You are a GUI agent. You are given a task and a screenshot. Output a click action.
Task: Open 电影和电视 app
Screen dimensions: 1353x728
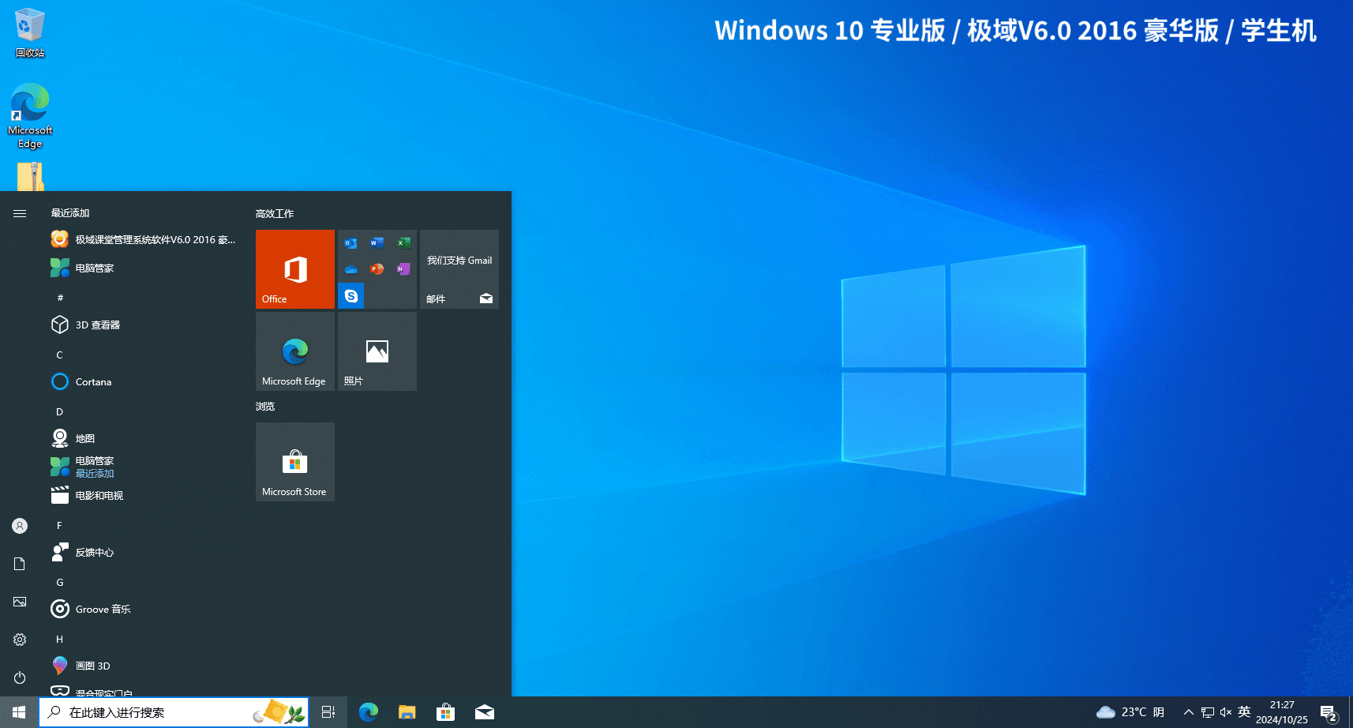pos(144,495)
